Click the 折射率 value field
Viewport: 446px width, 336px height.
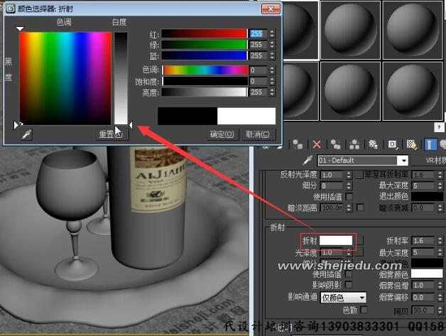point(424,241)
